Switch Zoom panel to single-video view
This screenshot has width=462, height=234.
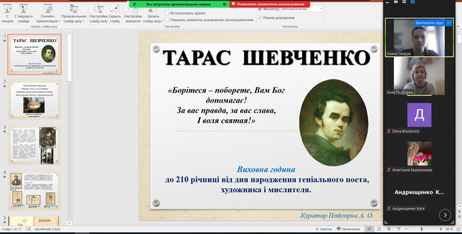pyautogui.click(x=396, y=2)
